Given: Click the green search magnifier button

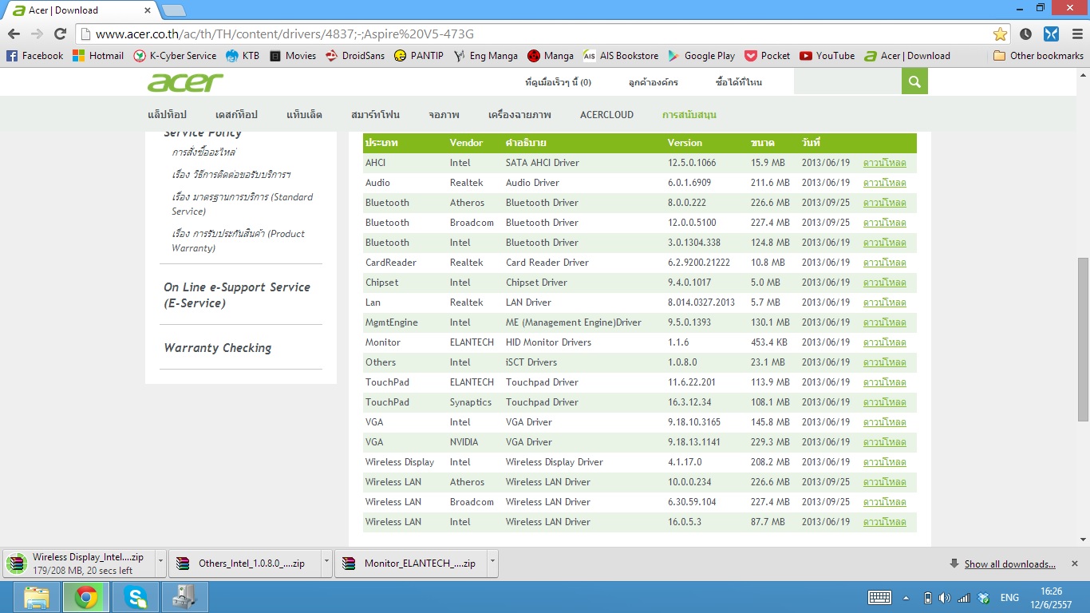Looking at the screenshot, I should 914,81.
